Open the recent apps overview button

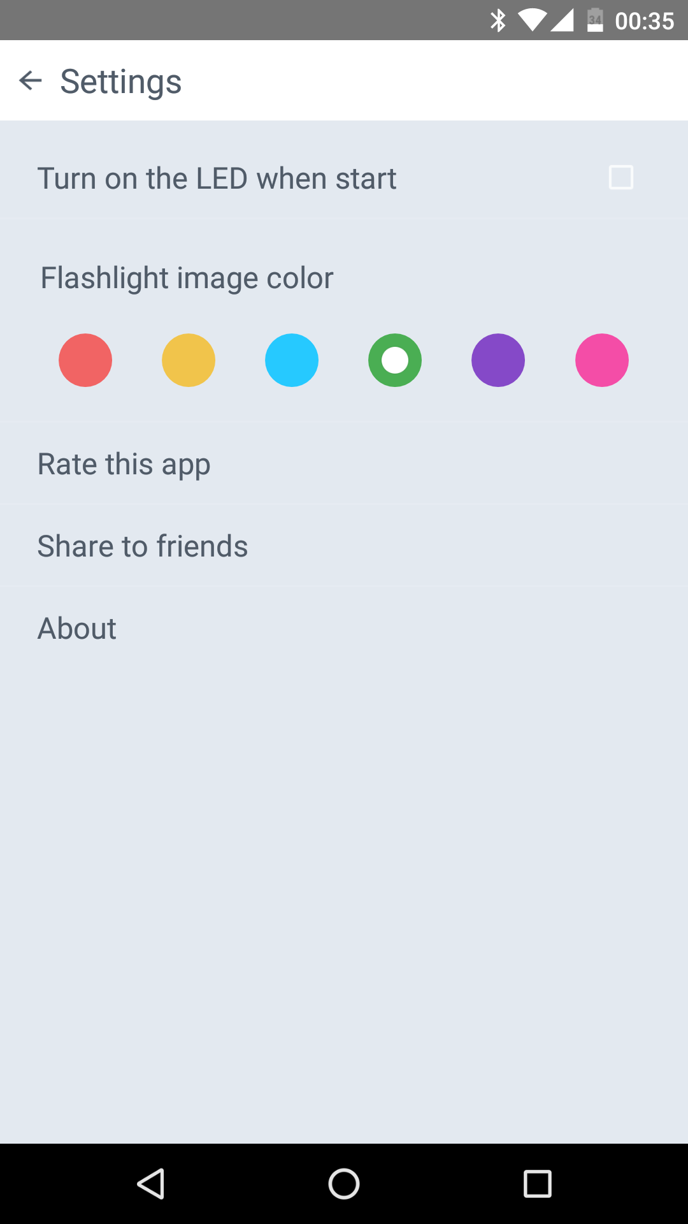pyautogui.click(x=537, y=1184)
